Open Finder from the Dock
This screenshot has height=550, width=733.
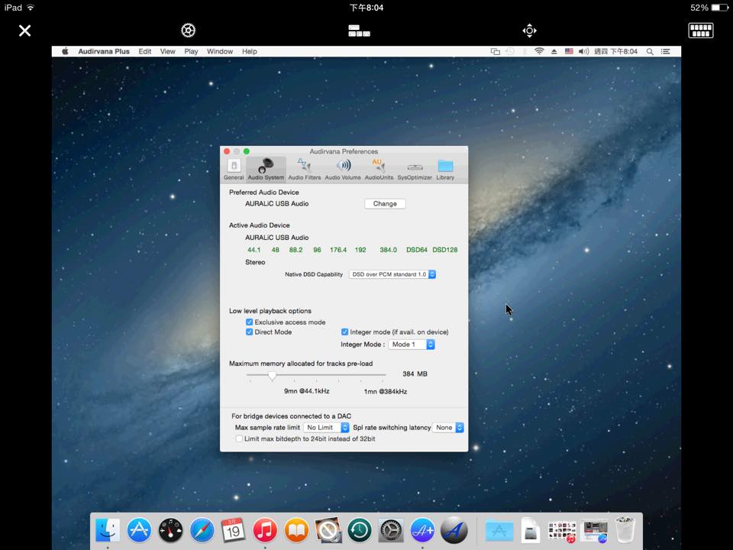click(x=108, y=530)
